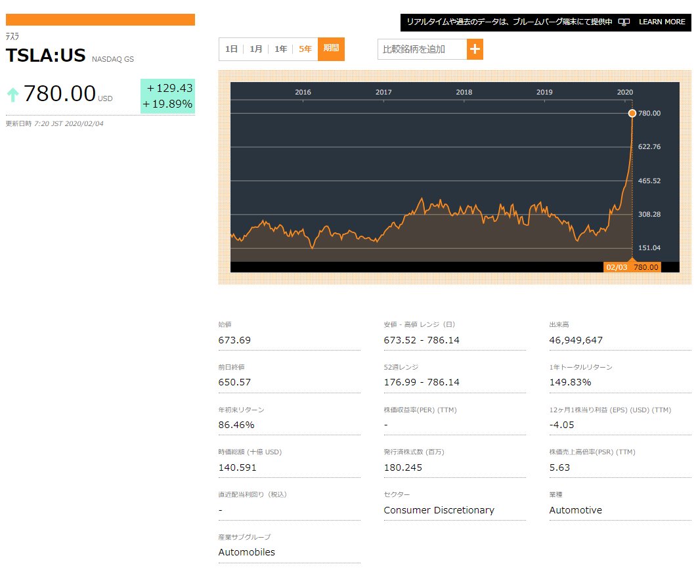Click the 151.04 y-axis value

coord(649,248)
